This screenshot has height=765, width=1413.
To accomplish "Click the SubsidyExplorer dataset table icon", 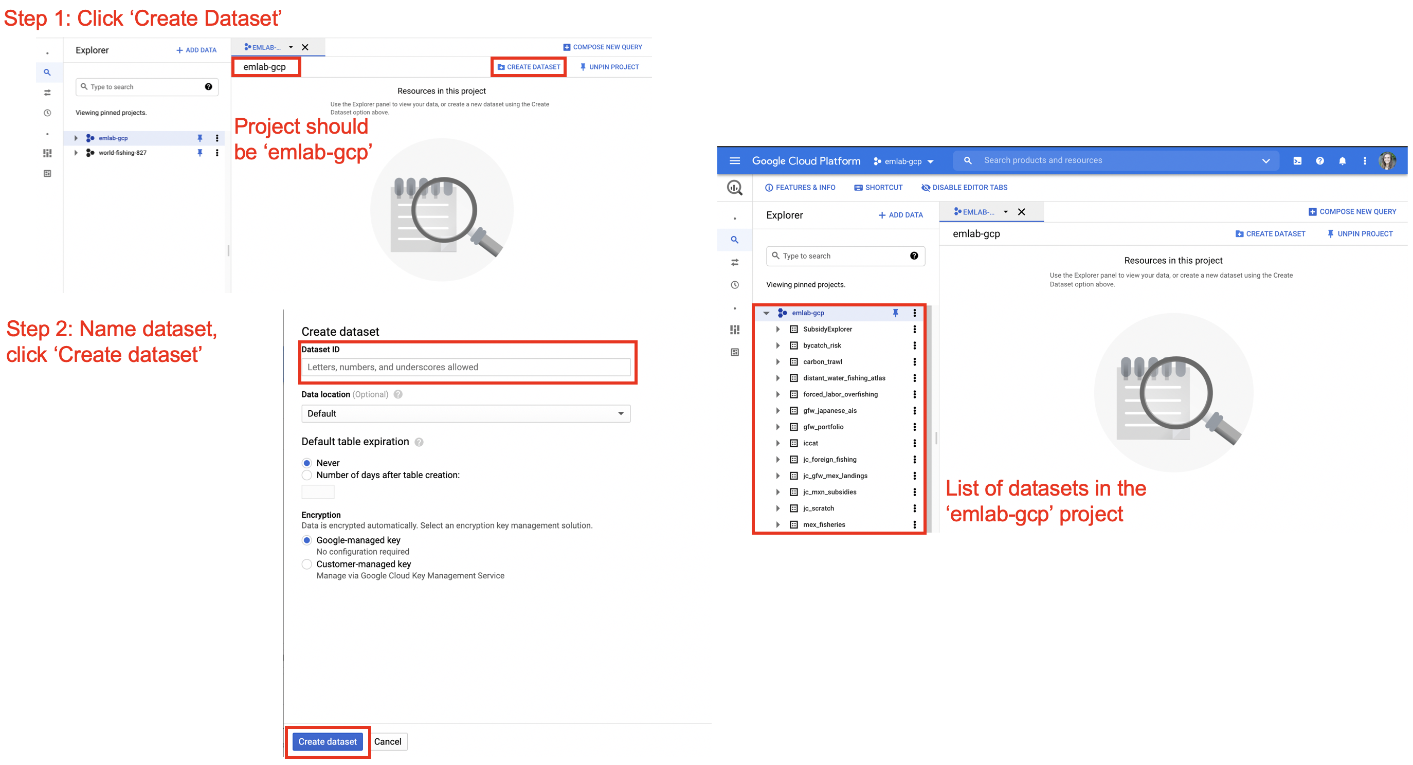I will click(x=794, y=329).
